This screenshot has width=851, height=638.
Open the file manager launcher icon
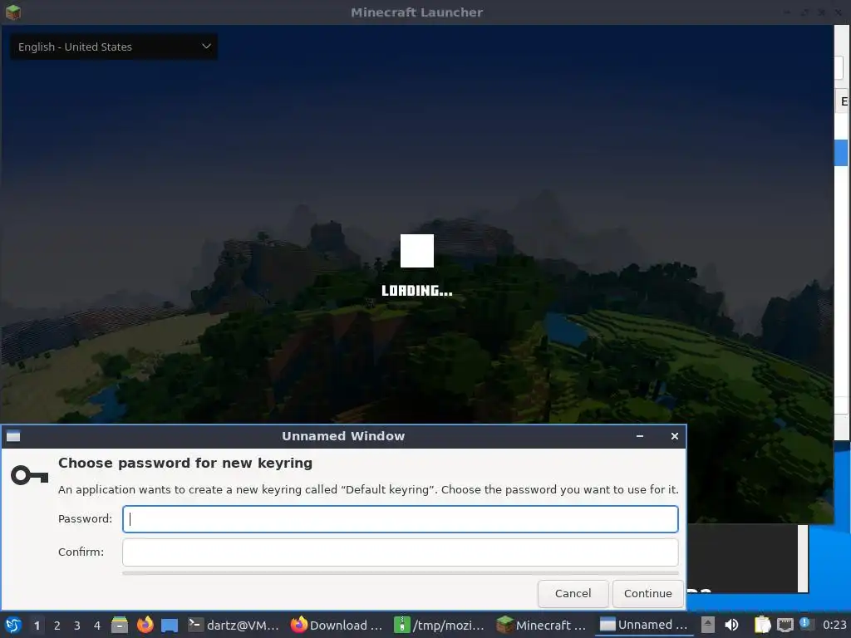click(120, 625)
